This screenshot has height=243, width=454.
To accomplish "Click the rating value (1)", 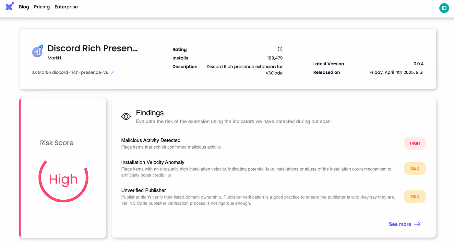I will tap(280, 49).
